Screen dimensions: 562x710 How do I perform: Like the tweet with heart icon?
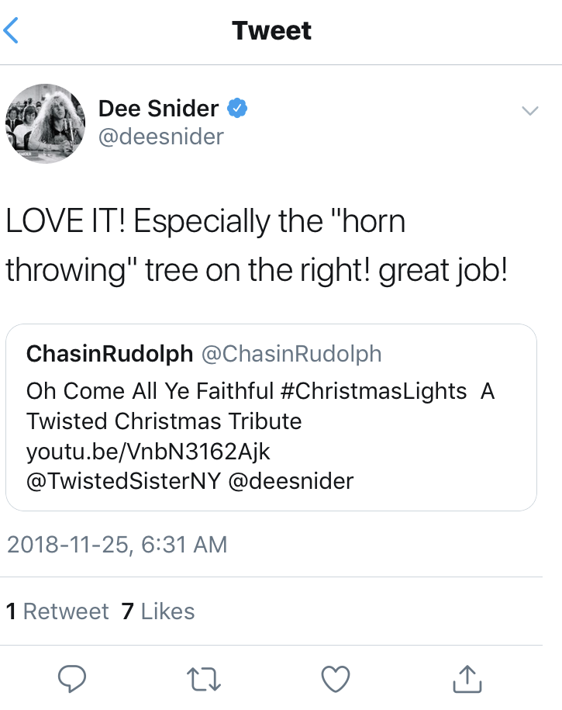[x=336, y=679]
